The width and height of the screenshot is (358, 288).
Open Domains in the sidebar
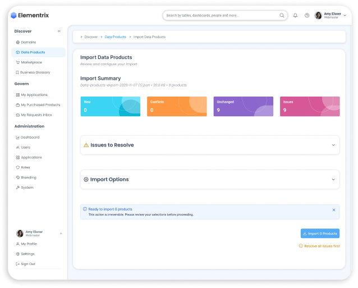tap(28, 42)
